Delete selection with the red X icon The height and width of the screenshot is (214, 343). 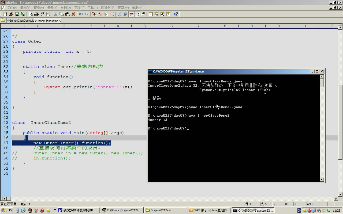click(x=73, y=14)
